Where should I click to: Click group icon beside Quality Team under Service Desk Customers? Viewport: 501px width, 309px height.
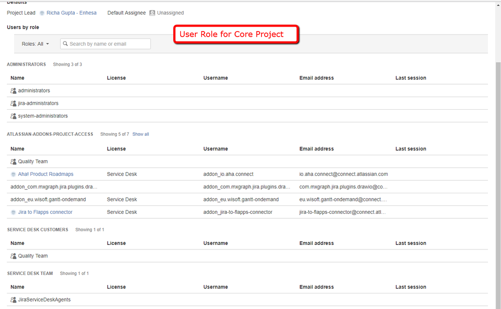[13, 256]
